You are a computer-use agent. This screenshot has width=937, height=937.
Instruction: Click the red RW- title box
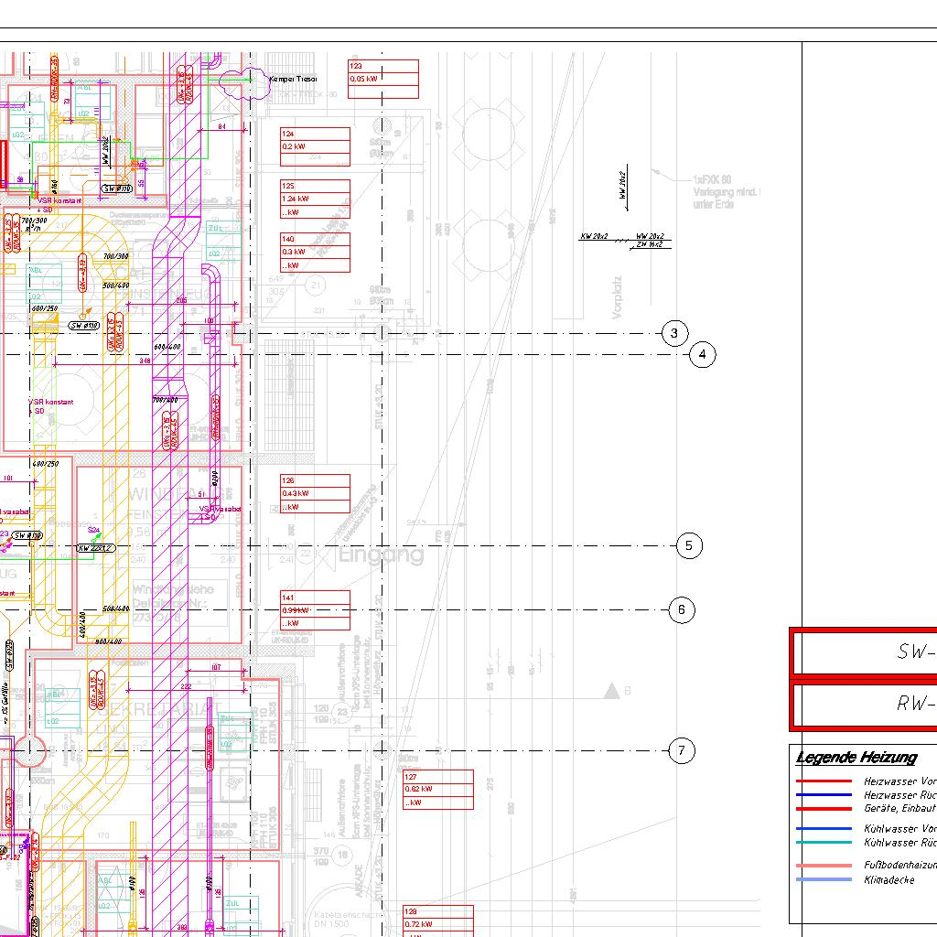tap(865, 704)
